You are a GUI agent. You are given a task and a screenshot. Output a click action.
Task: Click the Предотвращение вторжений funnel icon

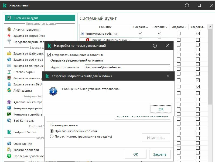tap(9, 42)
